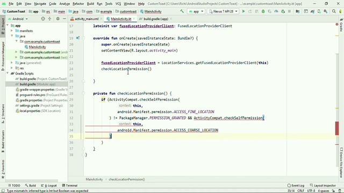This screenshot has height=193, width=344.
Task: Open the Layout Inspector
Action: click(x=323, y=185)
